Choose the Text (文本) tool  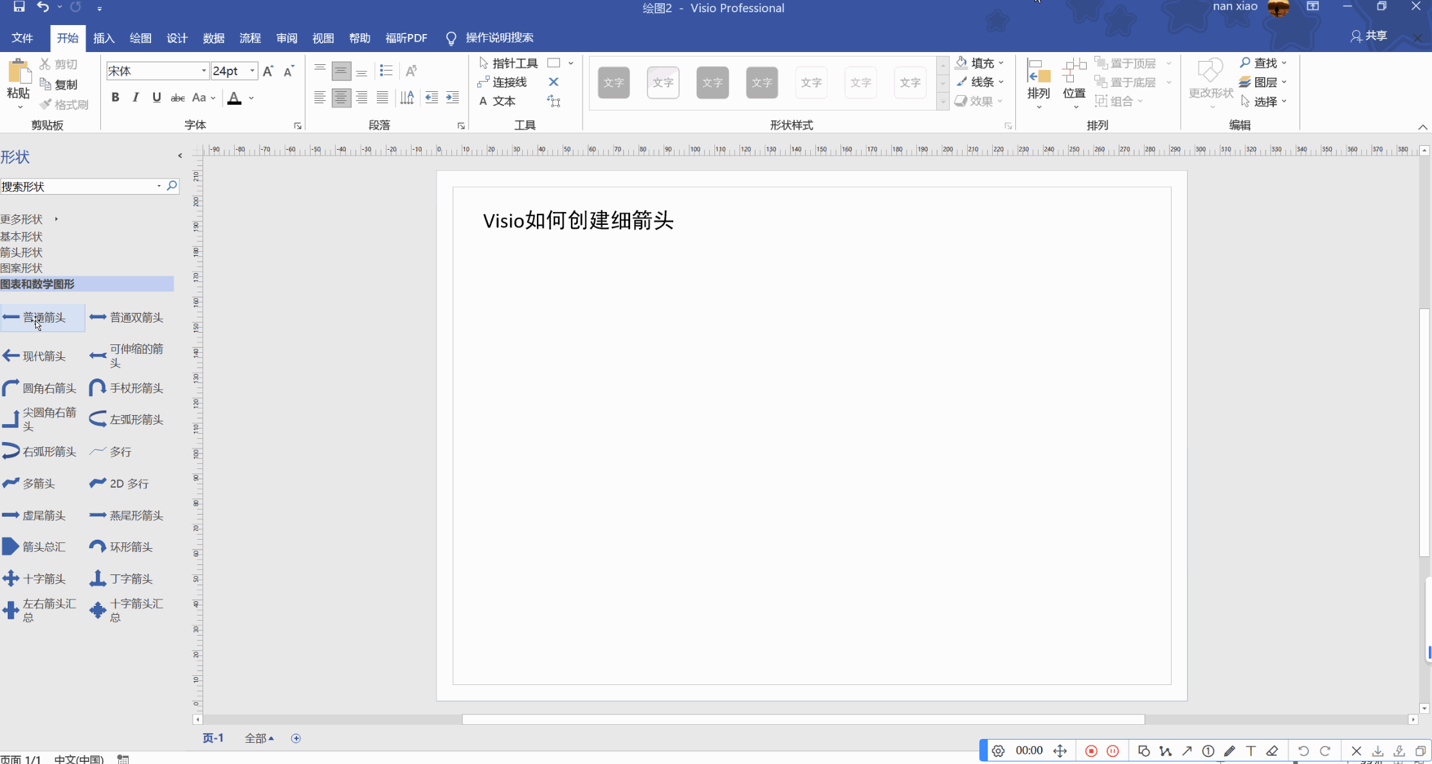(x=498, y=102)
